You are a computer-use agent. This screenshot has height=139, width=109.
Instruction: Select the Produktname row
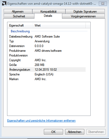(47, 51)
